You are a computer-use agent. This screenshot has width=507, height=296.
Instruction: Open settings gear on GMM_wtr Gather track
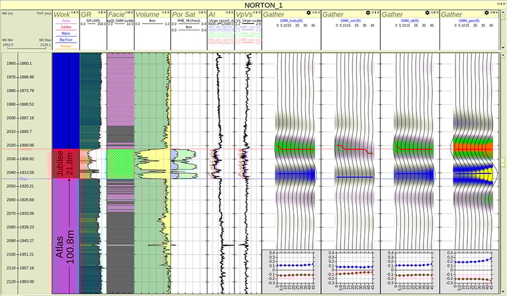[x=368, y=12]
